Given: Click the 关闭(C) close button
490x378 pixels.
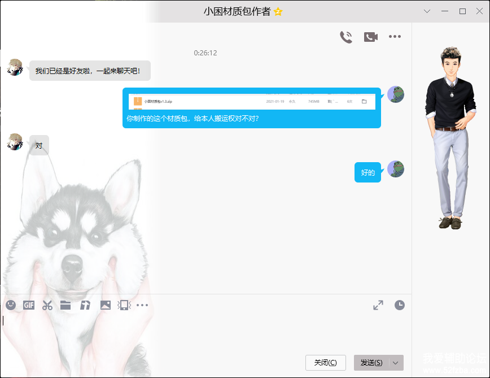Looking at the screenshot, I should point(326,363).
